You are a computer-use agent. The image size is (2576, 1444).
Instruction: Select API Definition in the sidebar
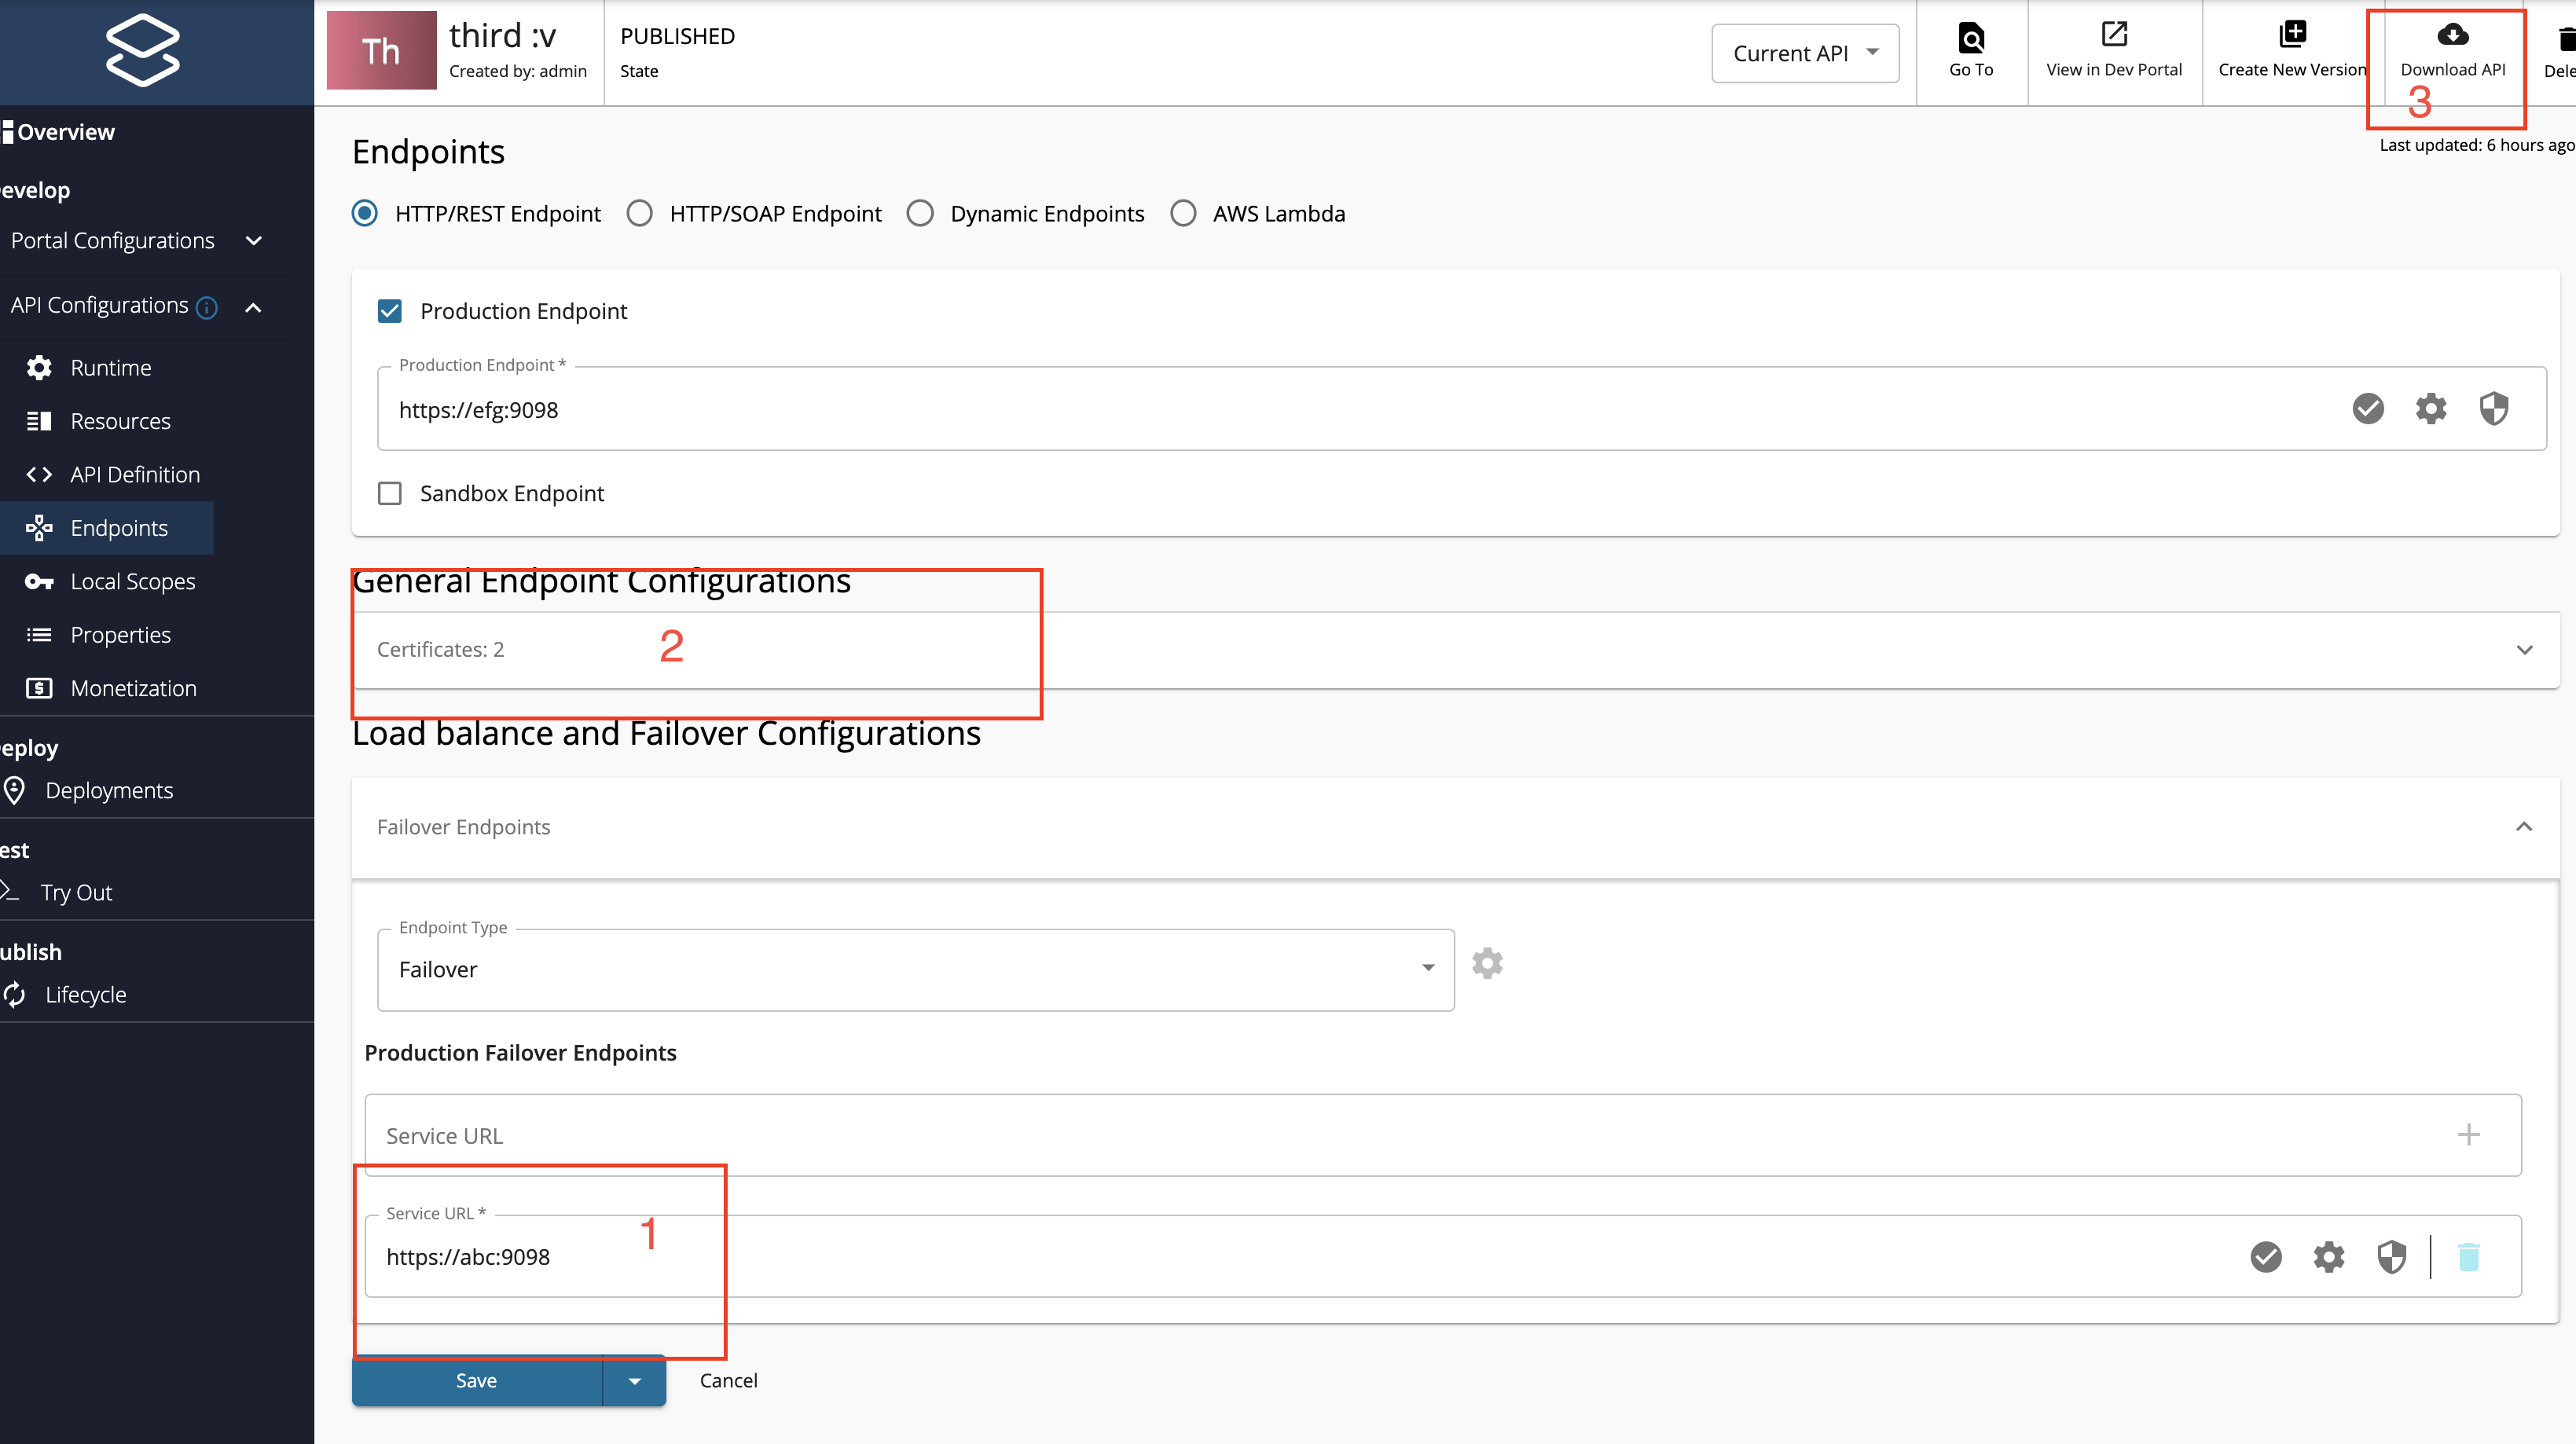(135, 474)
